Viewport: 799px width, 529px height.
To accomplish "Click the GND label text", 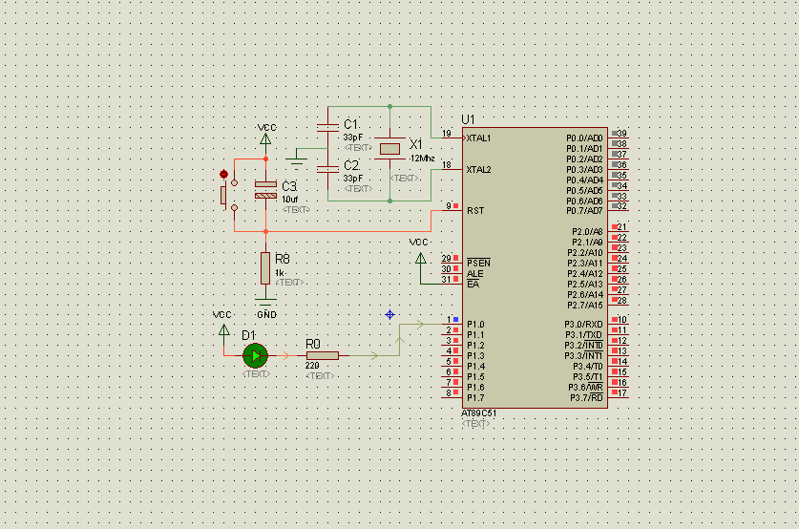I will 266,315.
